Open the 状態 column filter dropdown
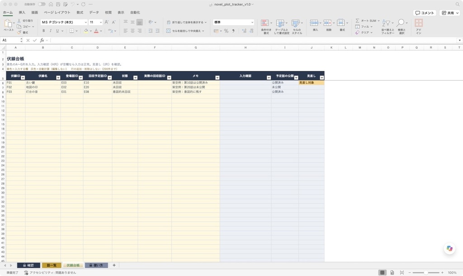Viewport: 463px width, 276px height. pos(135,78)
